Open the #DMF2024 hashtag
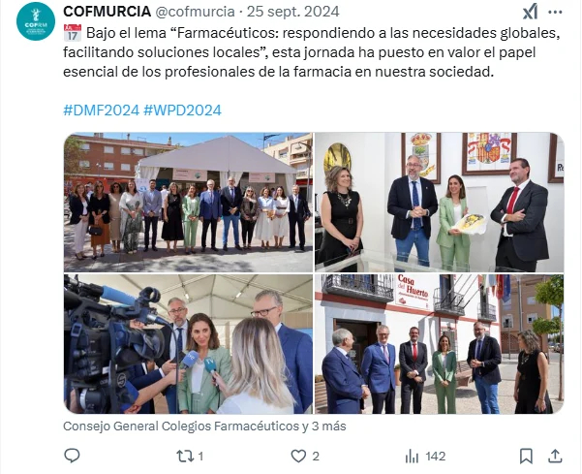Viewport: 582px width, 474px height. pyautogui.click(x=101, y=111)
